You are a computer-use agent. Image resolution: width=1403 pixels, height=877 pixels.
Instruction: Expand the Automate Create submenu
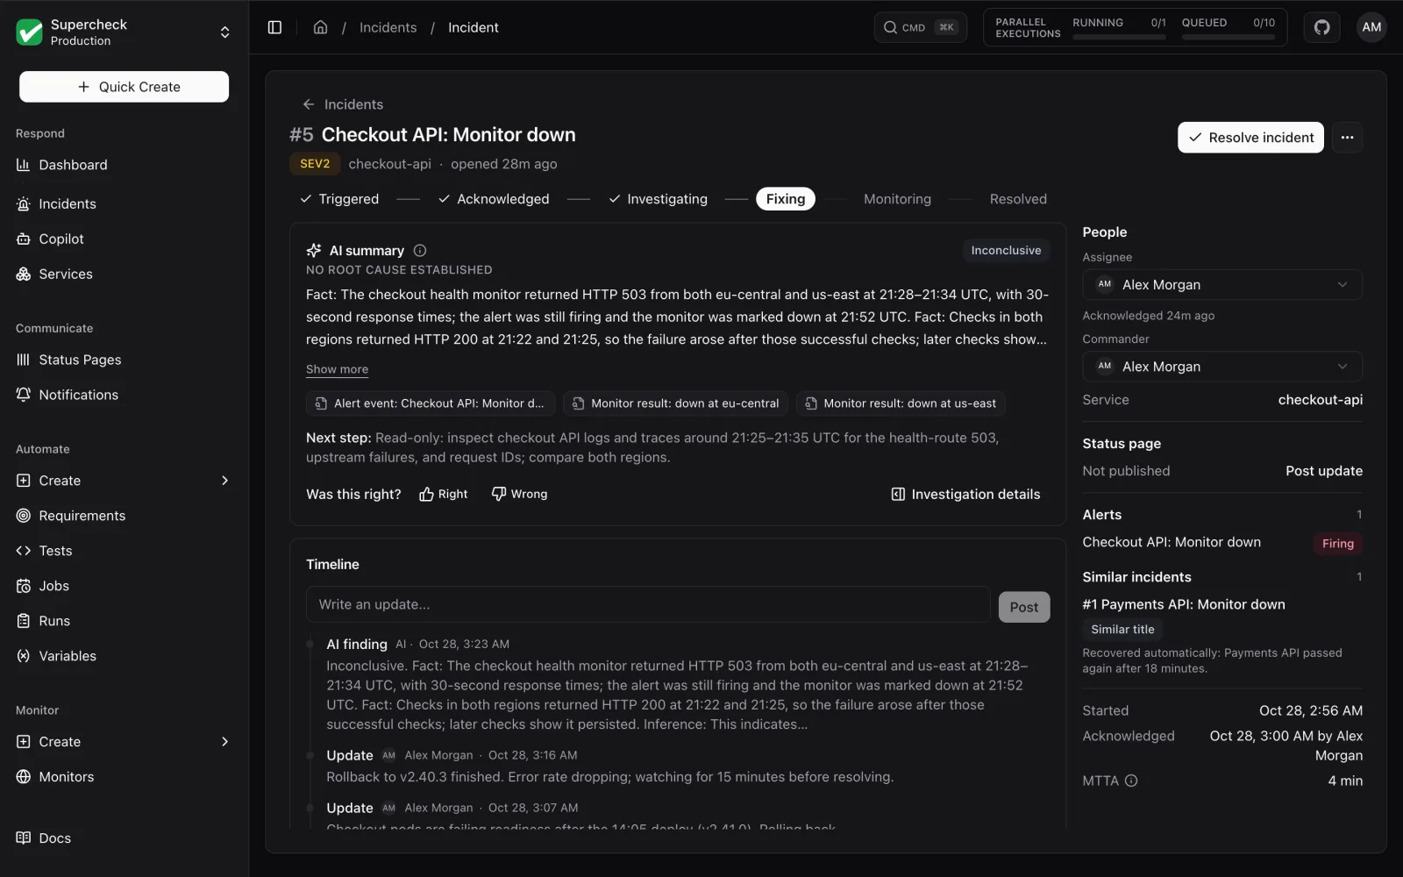coord(124,481)
